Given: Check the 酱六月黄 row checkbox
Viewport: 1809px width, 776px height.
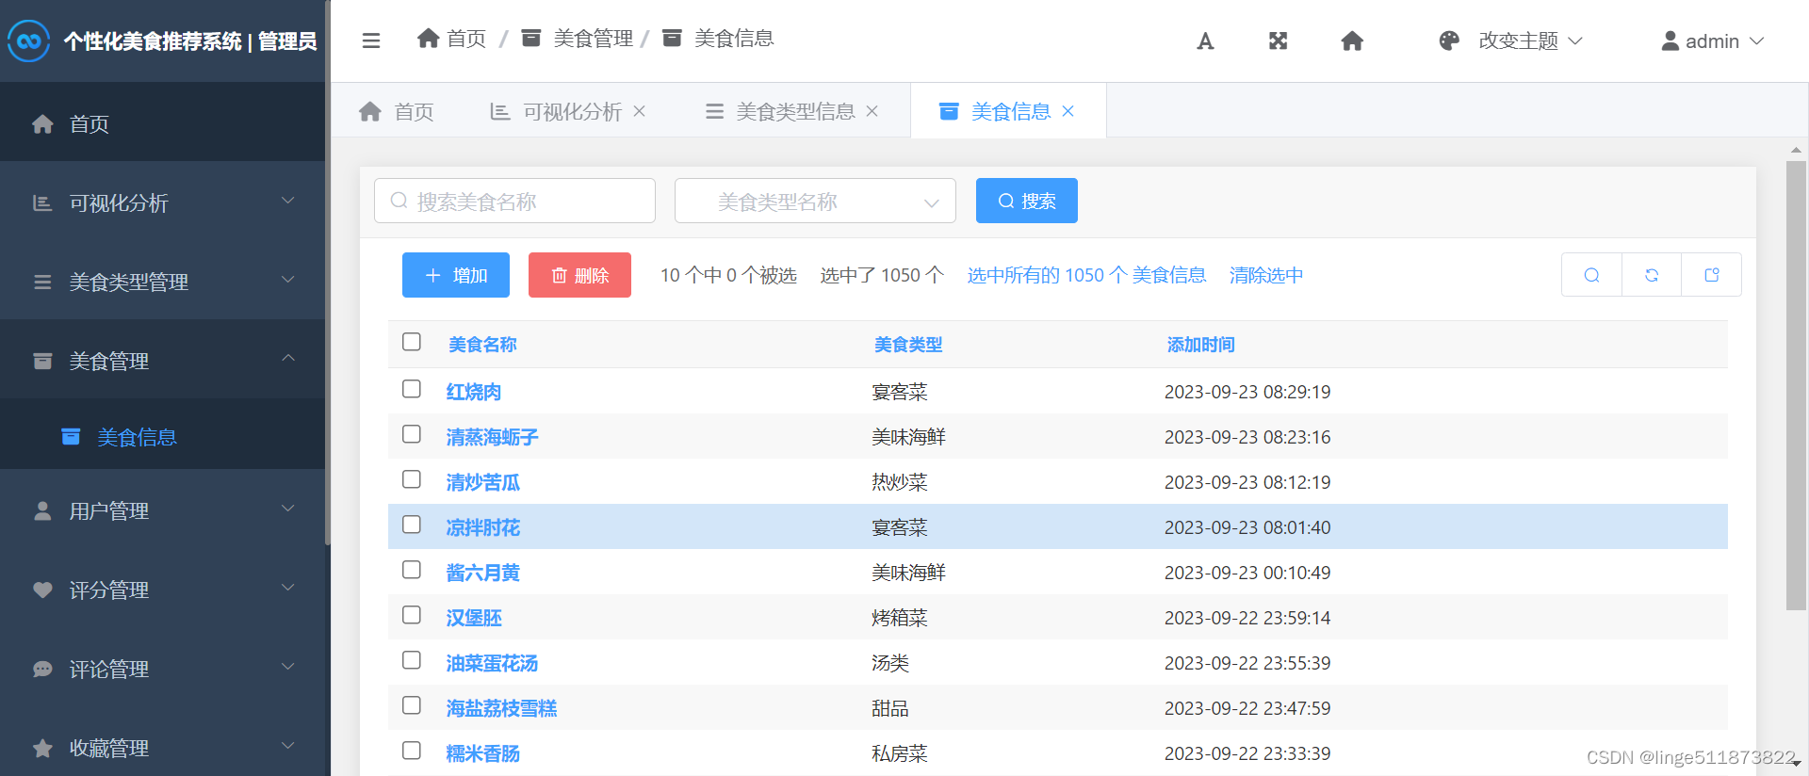Looking at the screenshot, I should click(x=412, y=570).
